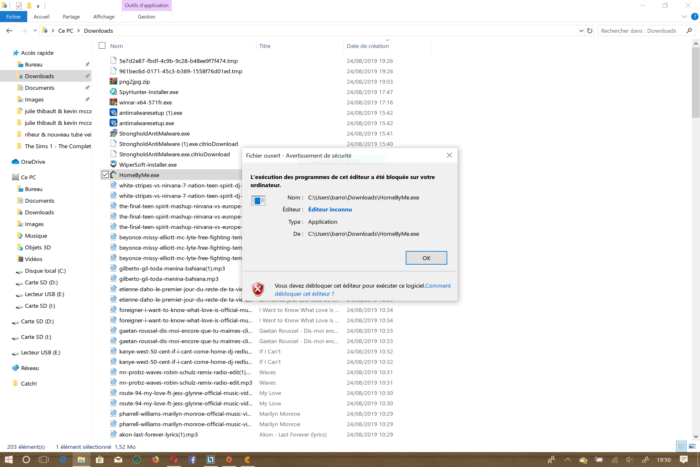Select SpyHunter-Installer.exe icon
The width and height of the screenshot is (700, 467).
113,92
